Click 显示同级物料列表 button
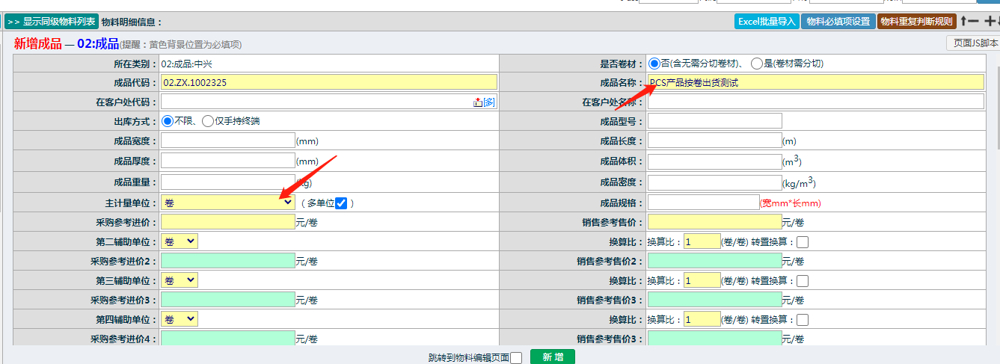 (52, 22)
